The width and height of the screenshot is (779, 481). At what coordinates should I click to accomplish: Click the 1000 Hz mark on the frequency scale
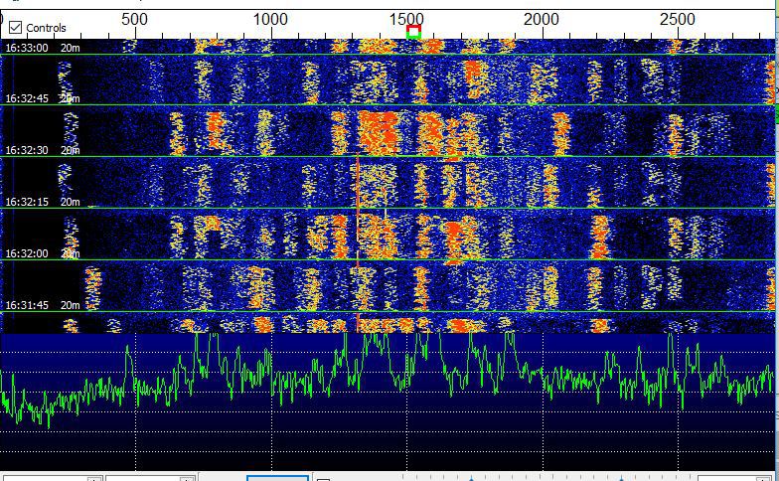[x=270, y=19]
